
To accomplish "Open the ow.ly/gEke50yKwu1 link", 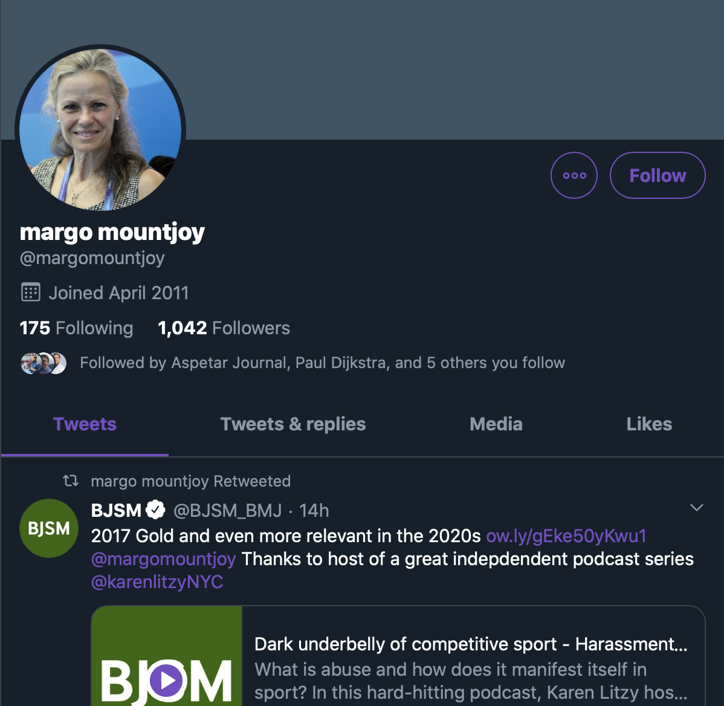I will 566,536.
